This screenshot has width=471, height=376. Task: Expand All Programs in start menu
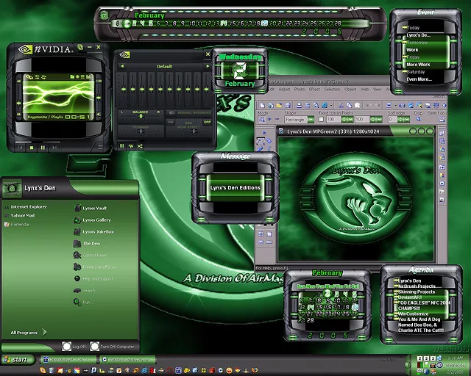point(29,332)
